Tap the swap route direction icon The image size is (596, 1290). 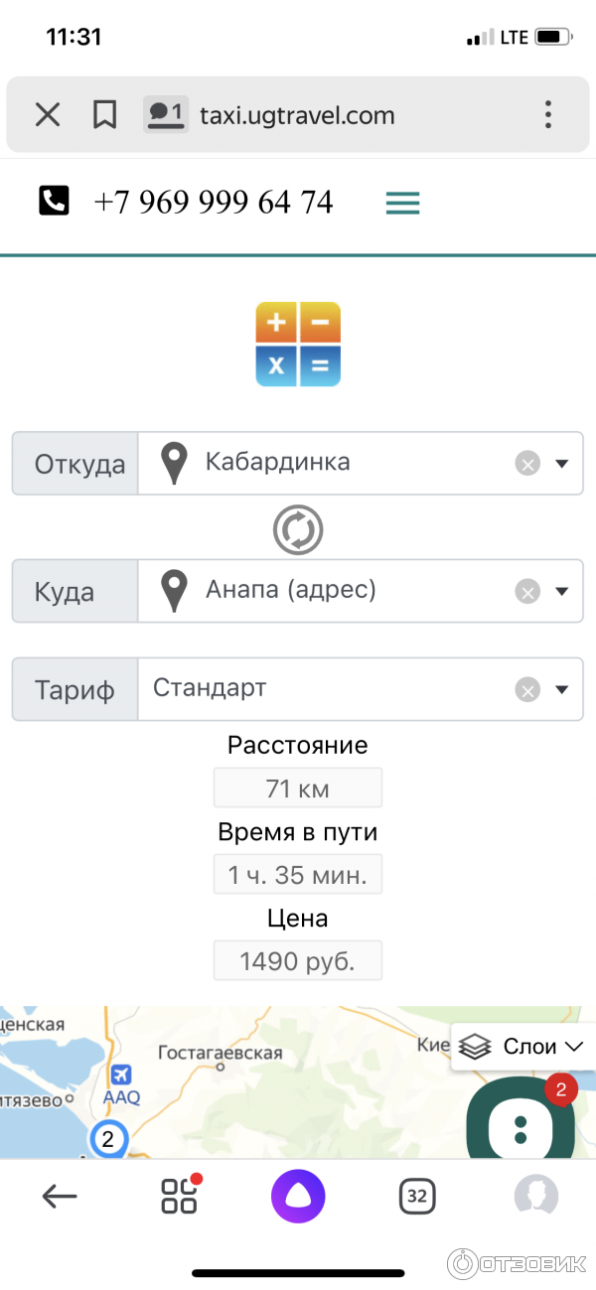(x=298, y=529)
